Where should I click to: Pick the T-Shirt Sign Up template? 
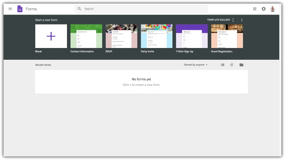(x=192, y=36)
